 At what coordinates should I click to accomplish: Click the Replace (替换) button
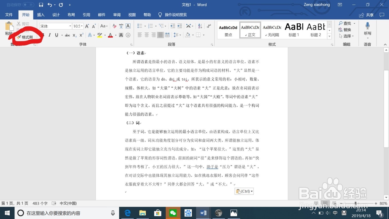point(345,30)
